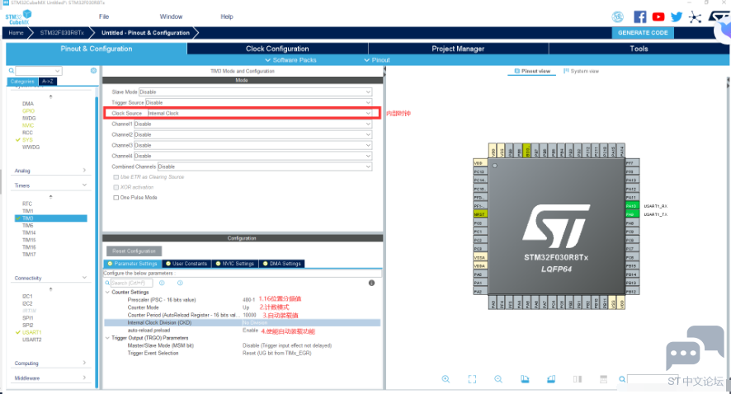Screen dimensions: 731x394
Task: Open the Slave Mode dropdown
Action: (x=256, y=91)
